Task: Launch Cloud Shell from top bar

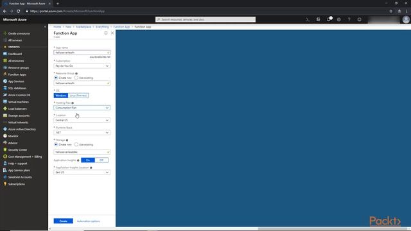Action: tap(308, 19)
